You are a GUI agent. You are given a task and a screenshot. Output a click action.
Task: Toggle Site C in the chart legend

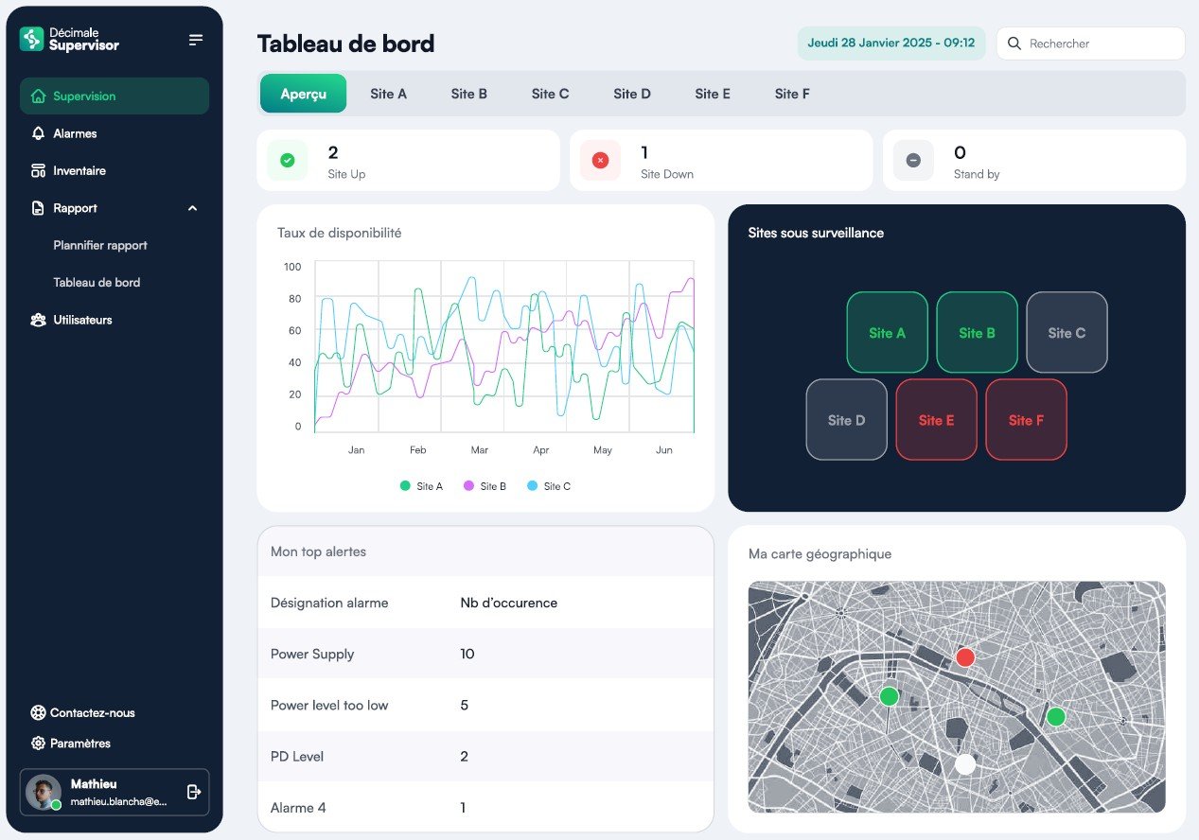click(x=548, y=486)
